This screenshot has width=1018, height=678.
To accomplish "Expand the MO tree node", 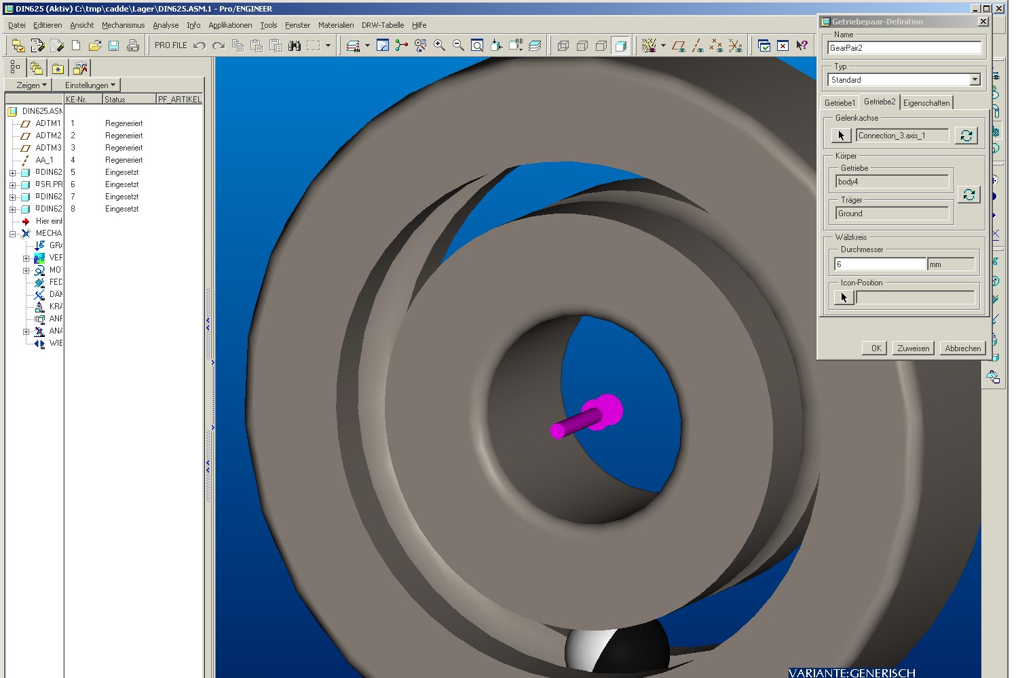I will 26,271.
